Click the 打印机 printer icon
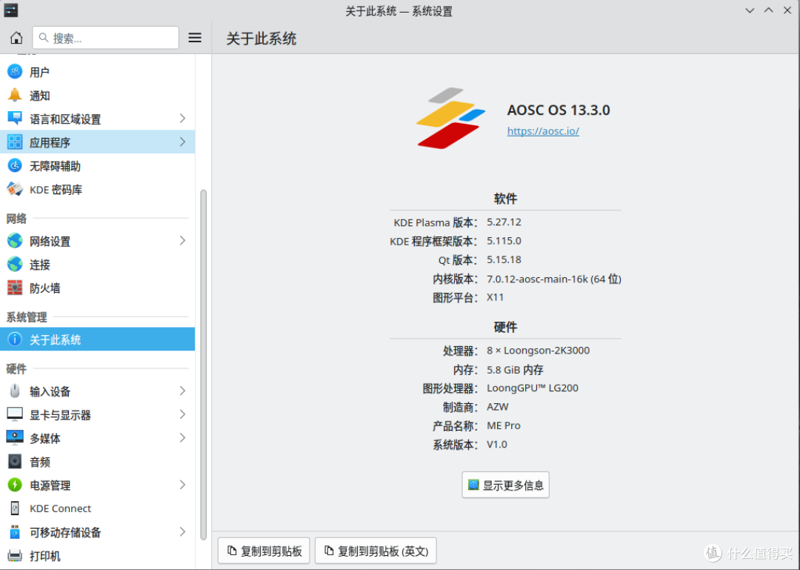The width and height of the screenshot is (800, 570). (15, 555)
